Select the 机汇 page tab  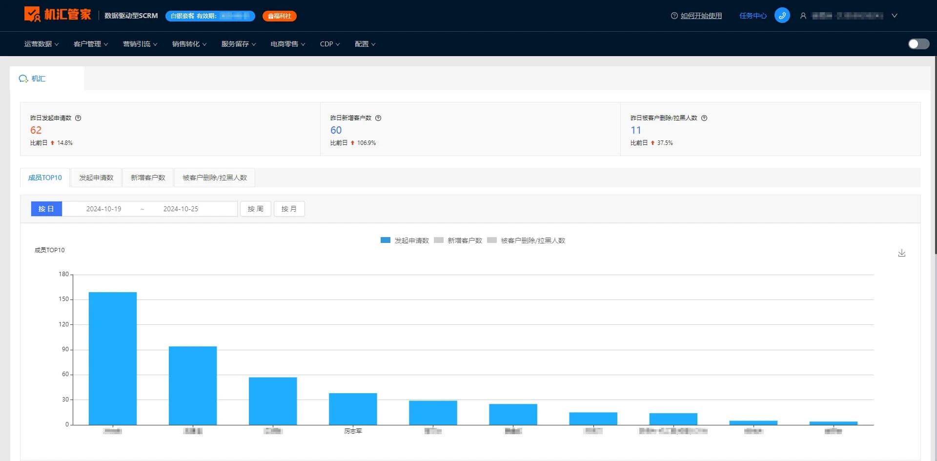[47, 79]
